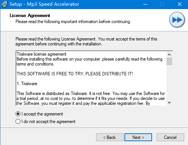This screenshot has width=188, height=145.
Task: Click the license text scroll down arrow
Action: point(169,103)
